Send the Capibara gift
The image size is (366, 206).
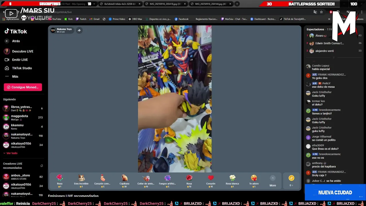(124, 181)
